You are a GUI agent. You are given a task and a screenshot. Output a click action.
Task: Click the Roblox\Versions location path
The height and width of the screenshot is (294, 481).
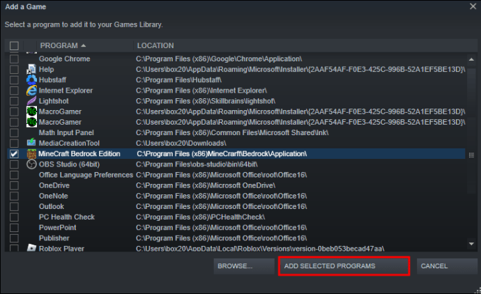pyautogui.click(x=260, y=249)
